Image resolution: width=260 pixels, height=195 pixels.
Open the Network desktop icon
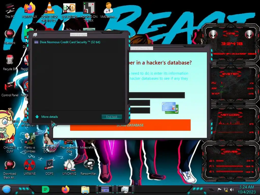tap(10, 37)
